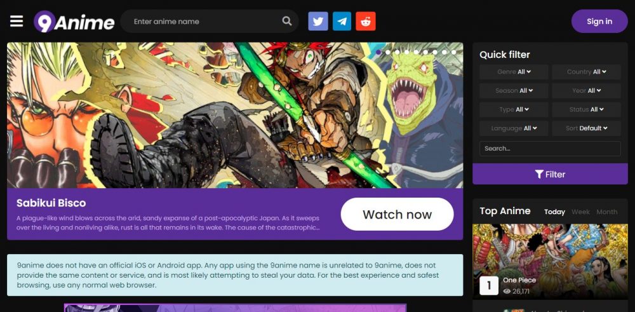
Task: Expand the Sort Default dropdown
Action: click(x=586, y=128)
